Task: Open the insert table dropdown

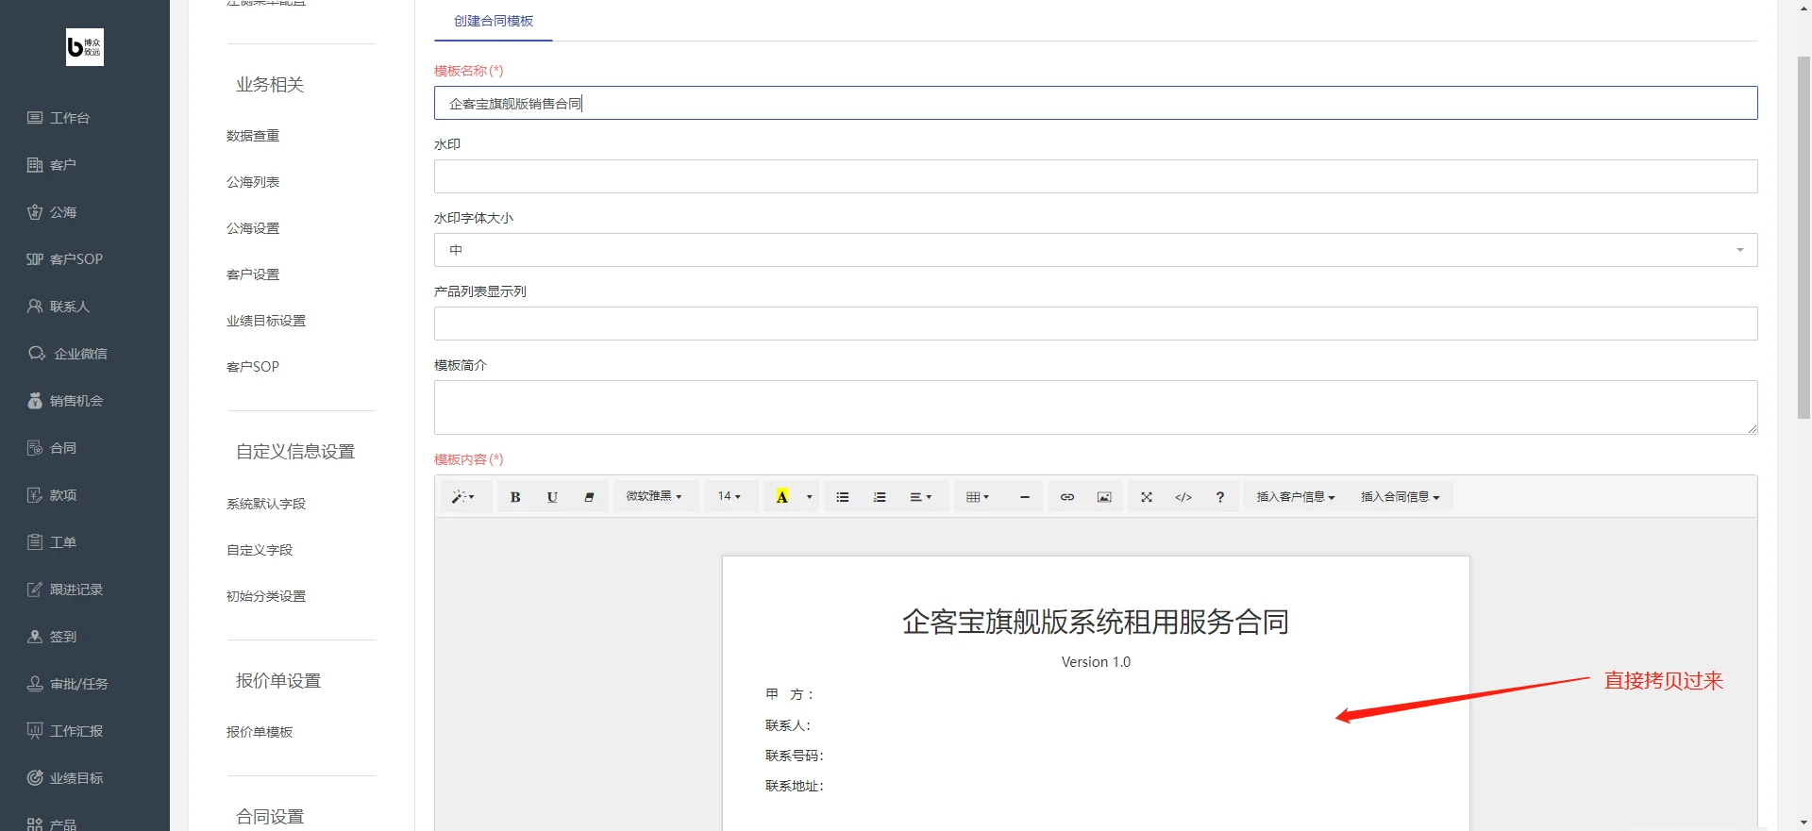Action: [978, 497]
